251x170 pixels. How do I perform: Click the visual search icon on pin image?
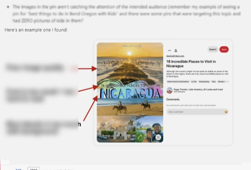pyautogui.click(x=158, y=137)
